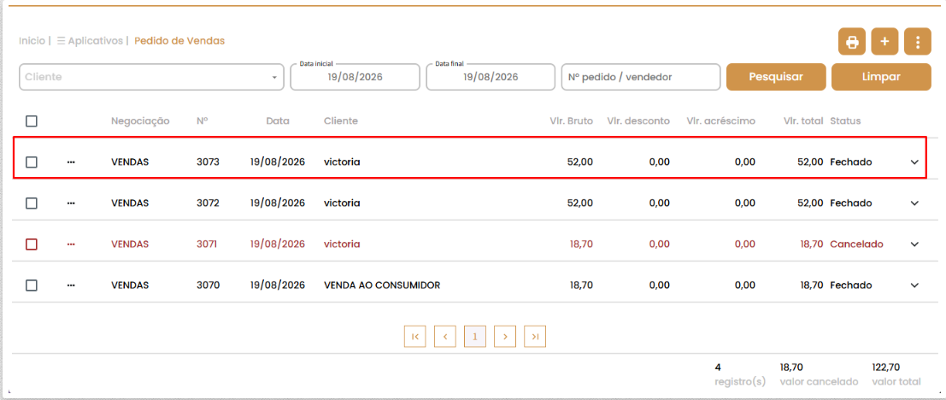Open the Cliente dropdown filter
This screenshot has height=400, width=946.
click(x=151, y=77)
